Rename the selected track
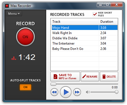The width and height of the screenshot is (127, 105). tap(90, 76)
